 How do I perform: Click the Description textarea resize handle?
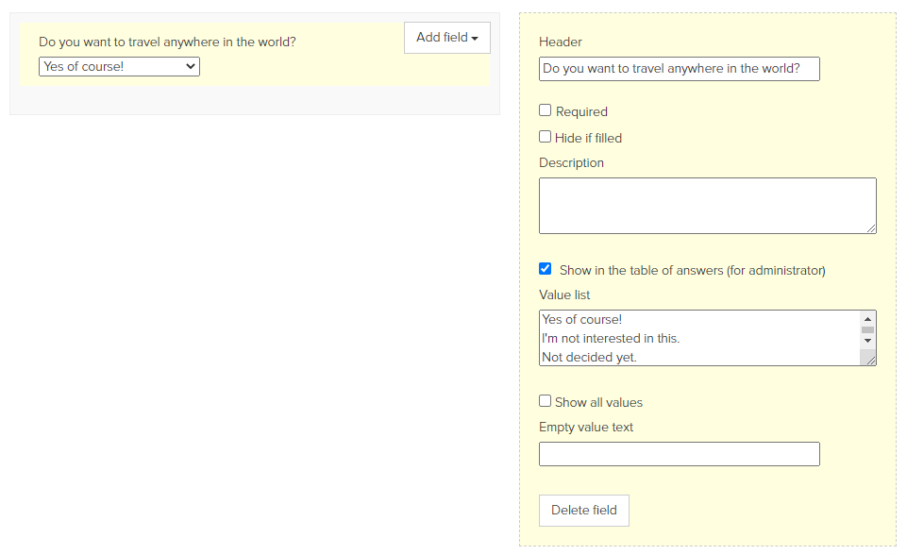pyautogui.click(x=871, y=228)
